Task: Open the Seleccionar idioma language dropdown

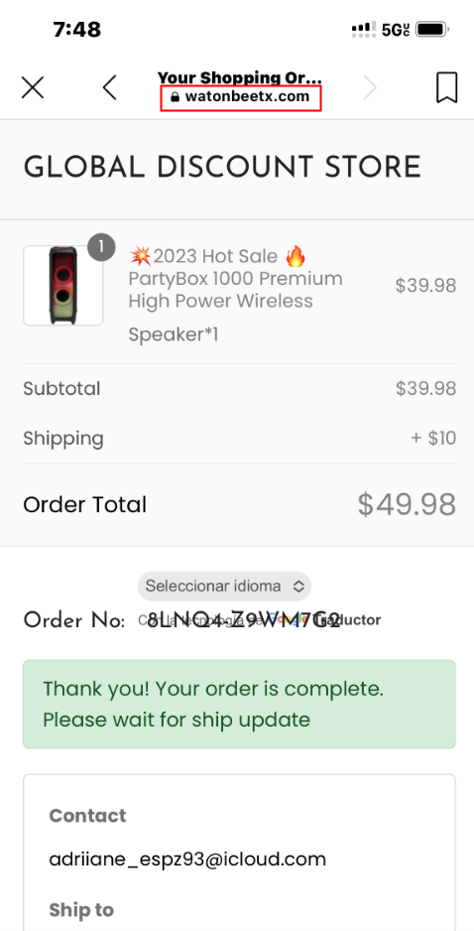Action: (x=225, y=586)
